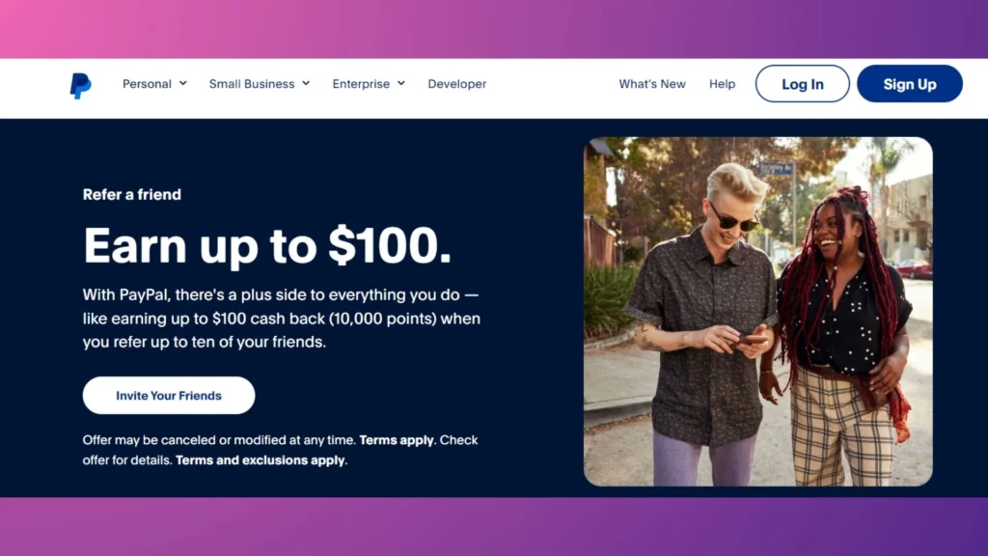Click the Invite Your Friends button
This screenshot has width=988, height=556.
(169, 395)
